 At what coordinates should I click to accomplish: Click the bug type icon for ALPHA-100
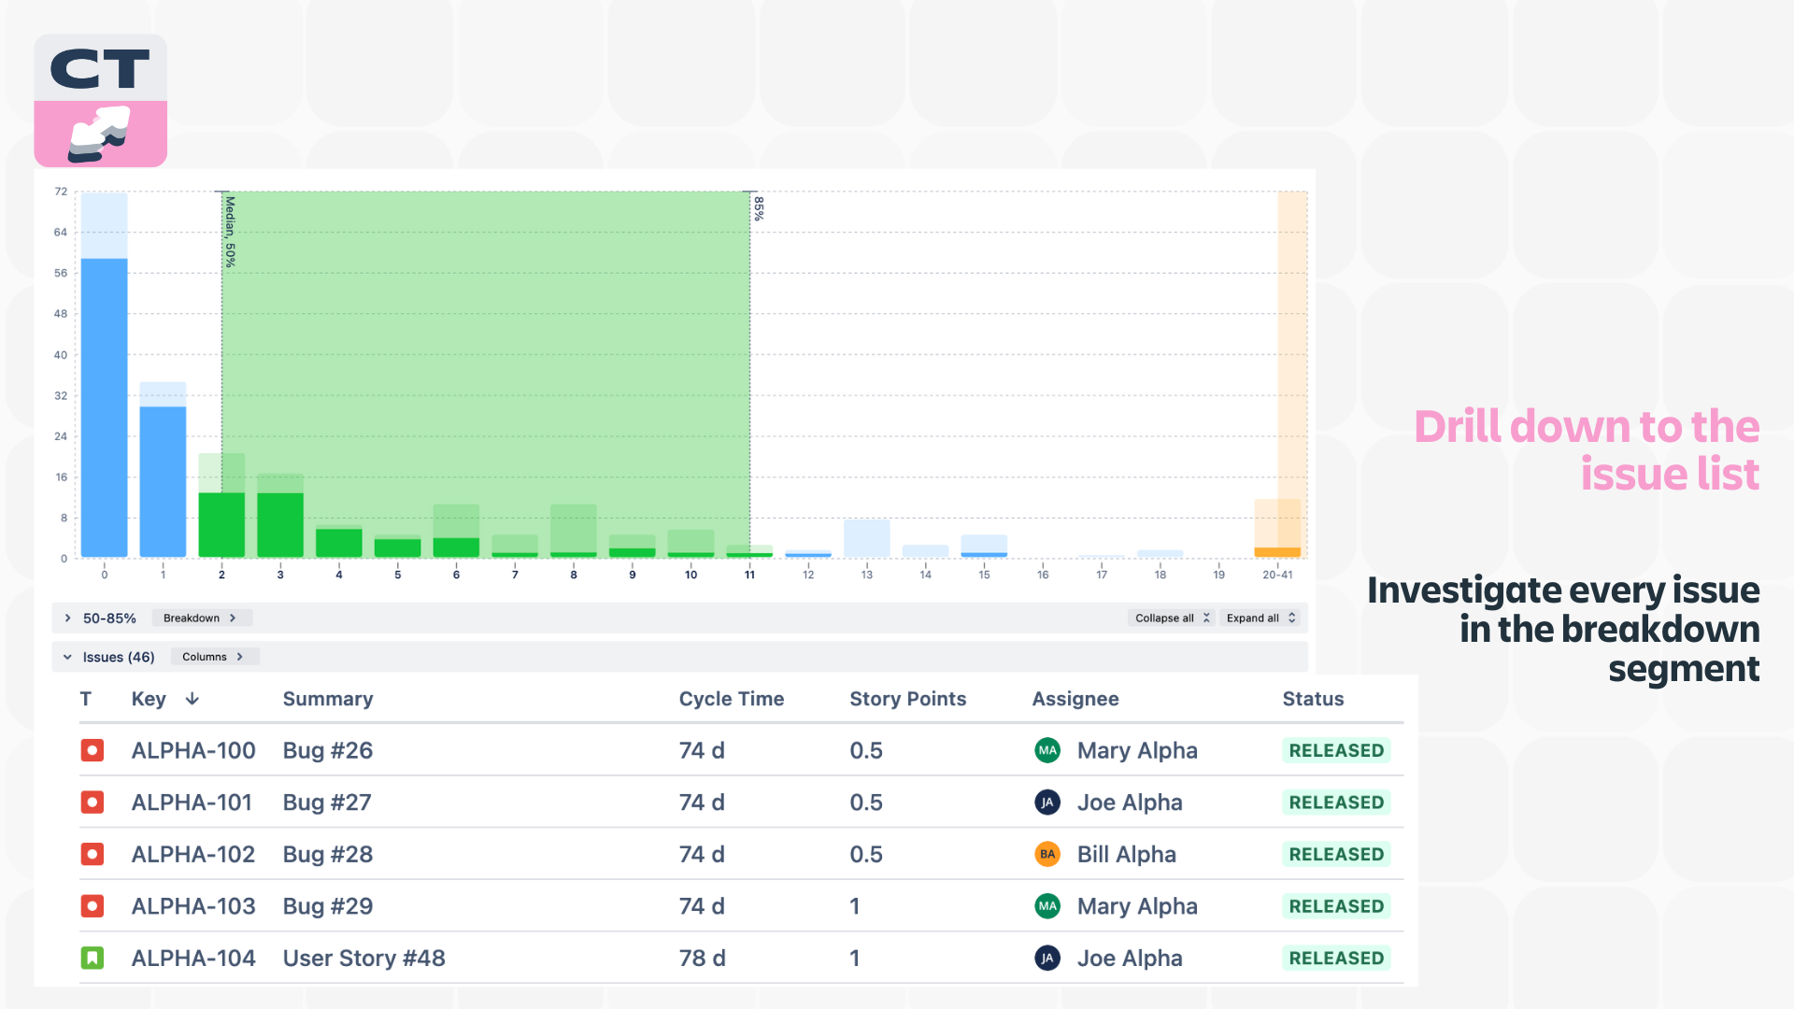tap(93, 750)
